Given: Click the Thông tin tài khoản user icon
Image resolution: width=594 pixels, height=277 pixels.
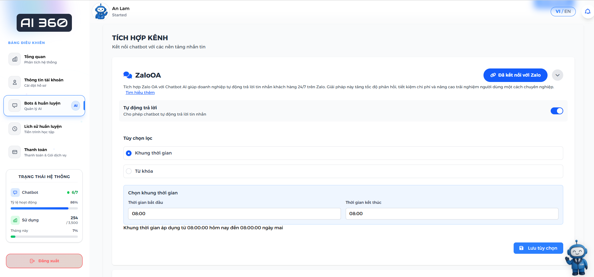Looking at the screenshot, I should (x=15, y=82).
